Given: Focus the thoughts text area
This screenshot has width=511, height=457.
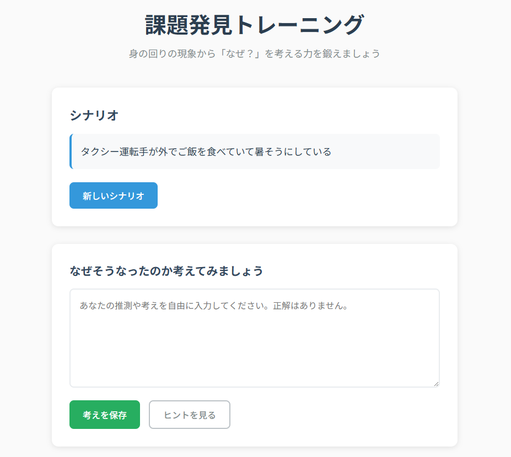Looking at the screenshot, I should pyautogui.click(x=254, y=347).
